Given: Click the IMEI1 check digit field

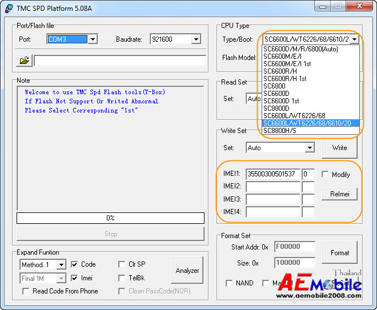Looking at the screenshot, I should tap(308, 174).
